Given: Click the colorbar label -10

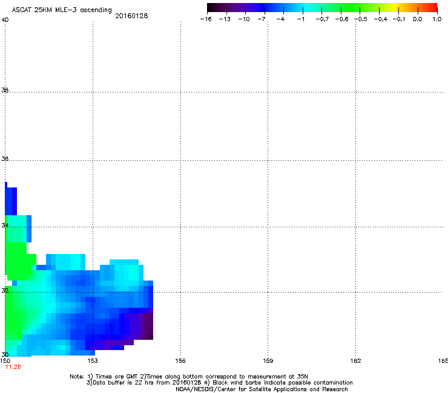Looking at the screenshot, I should click(244, 19).
